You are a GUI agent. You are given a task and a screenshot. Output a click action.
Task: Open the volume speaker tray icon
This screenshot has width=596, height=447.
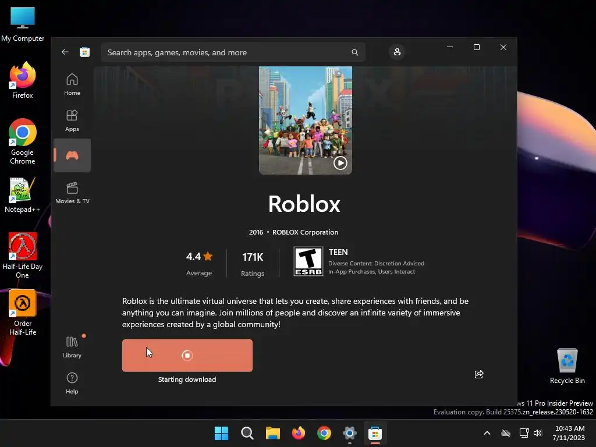point(538,433)
